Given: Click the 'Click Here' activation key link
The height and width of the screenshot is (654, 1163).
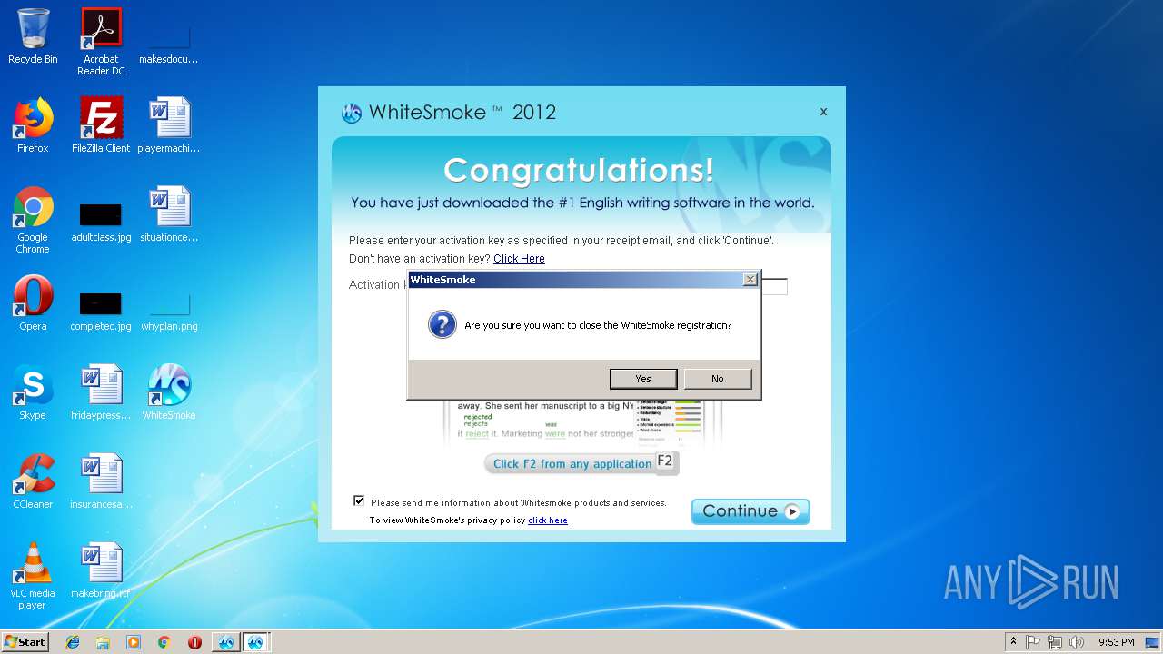Looking at the screenshot, I should tap(519, 259).
